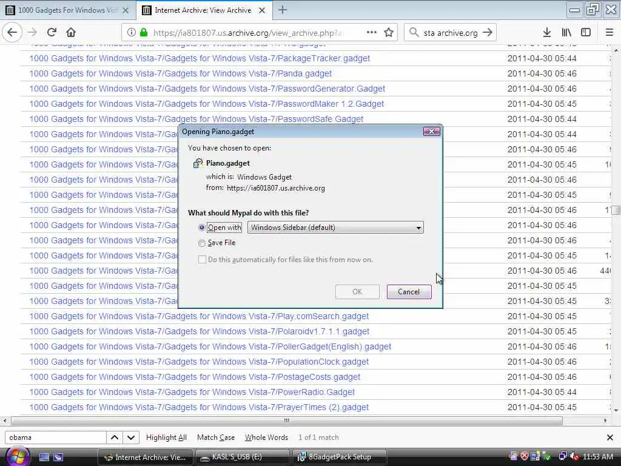Select the Open with radio button

point(201,228)
